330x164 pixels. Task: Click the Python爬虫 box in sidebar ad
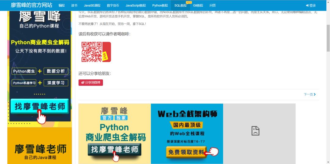(x=24, y=71)
